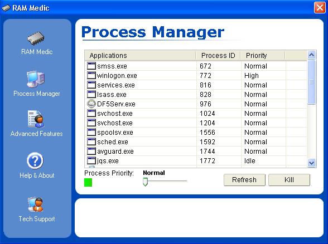The image size is (328, 244).
Task: Sort by the Priority column header
Action: tap(263, 56)
